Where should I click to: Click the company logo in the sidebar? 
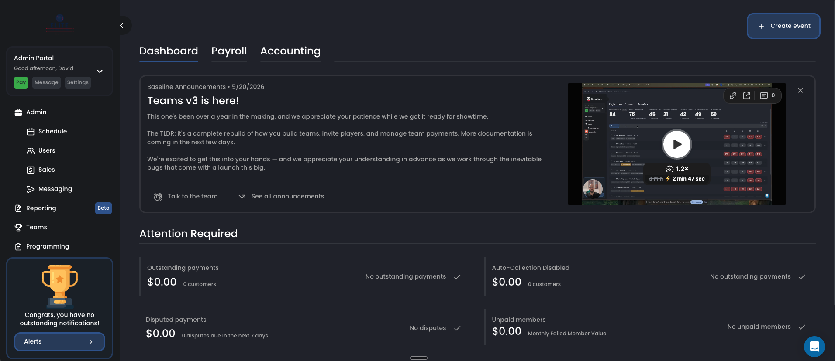pos(60,24)
